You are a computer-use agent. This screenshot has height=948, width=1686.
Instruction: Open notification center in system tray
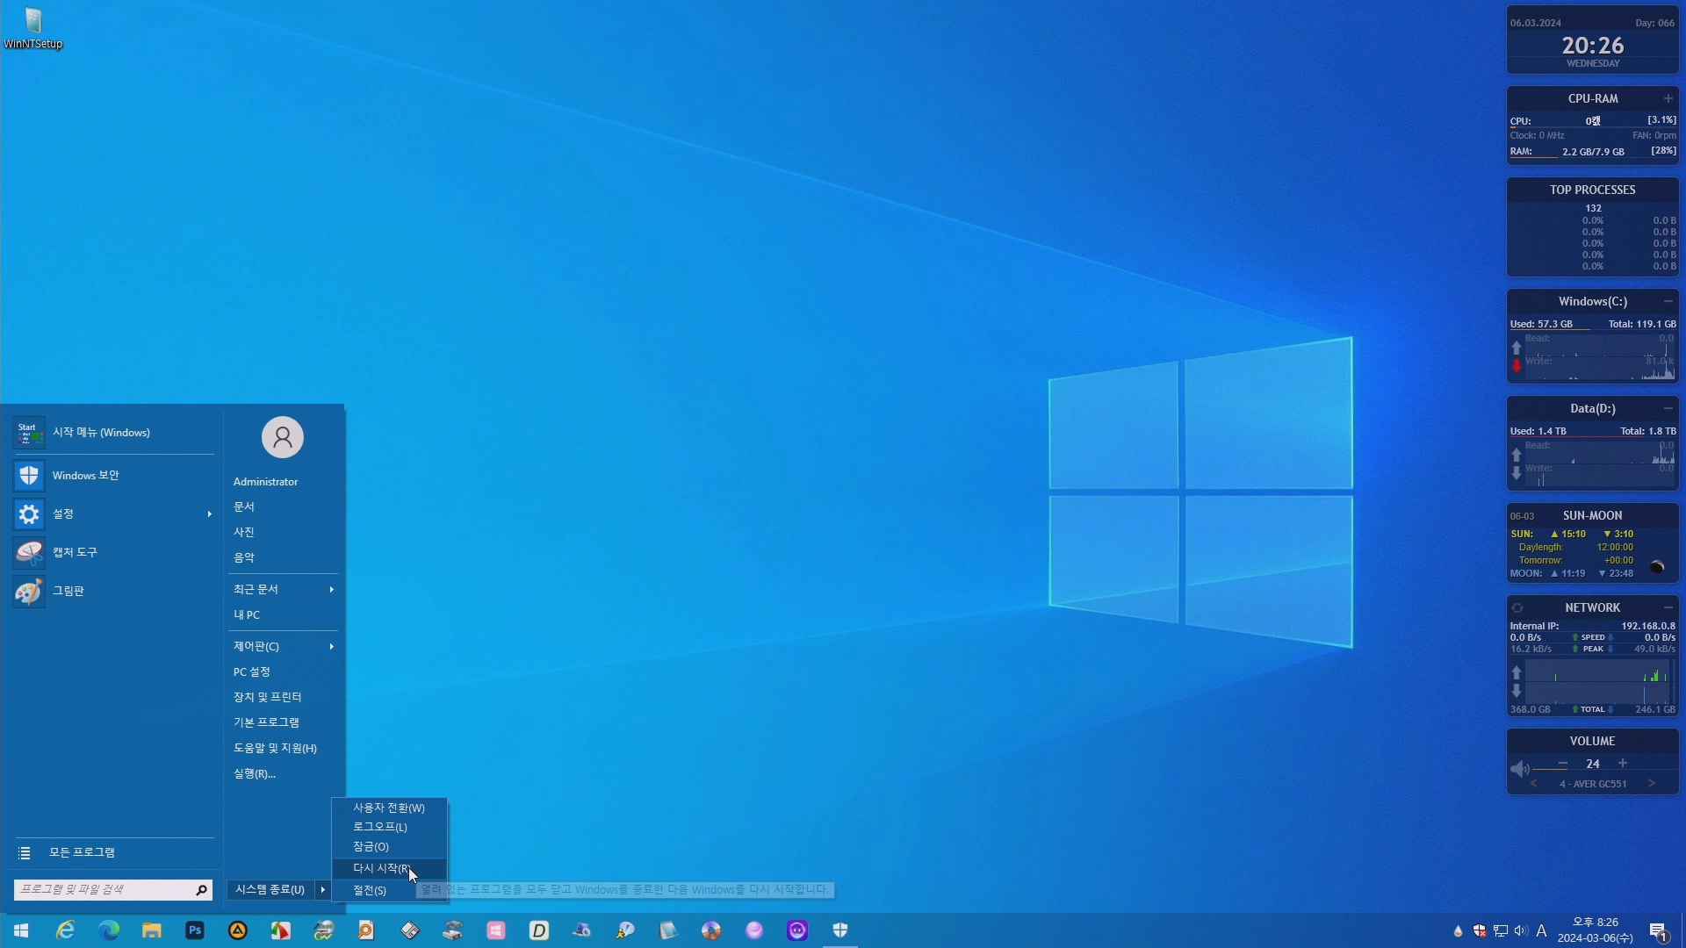click(x=1658, y=930)
